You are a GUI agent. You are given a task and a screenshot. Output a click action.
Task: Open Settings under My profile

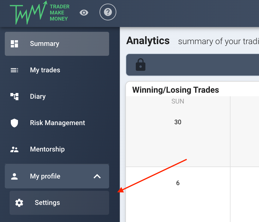[59, 203]
